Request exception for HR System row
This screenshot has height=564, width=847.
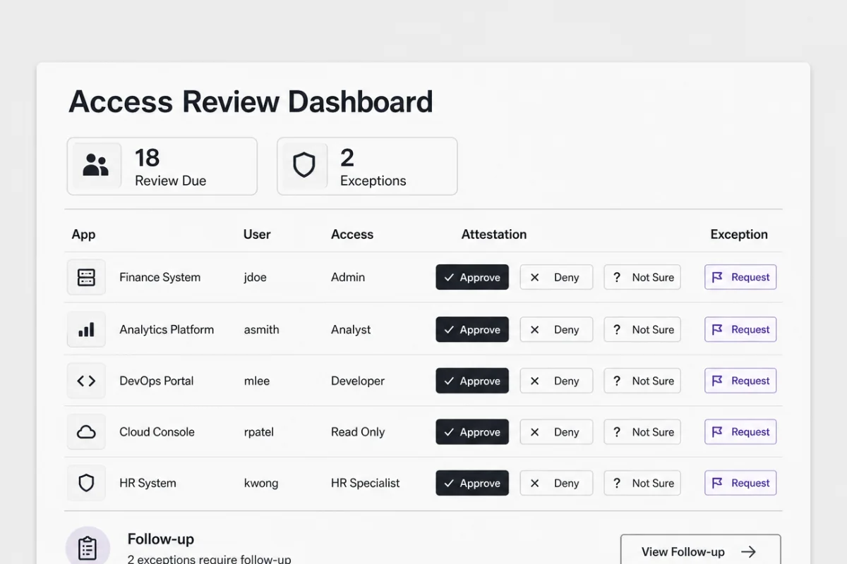pos(740,483)
